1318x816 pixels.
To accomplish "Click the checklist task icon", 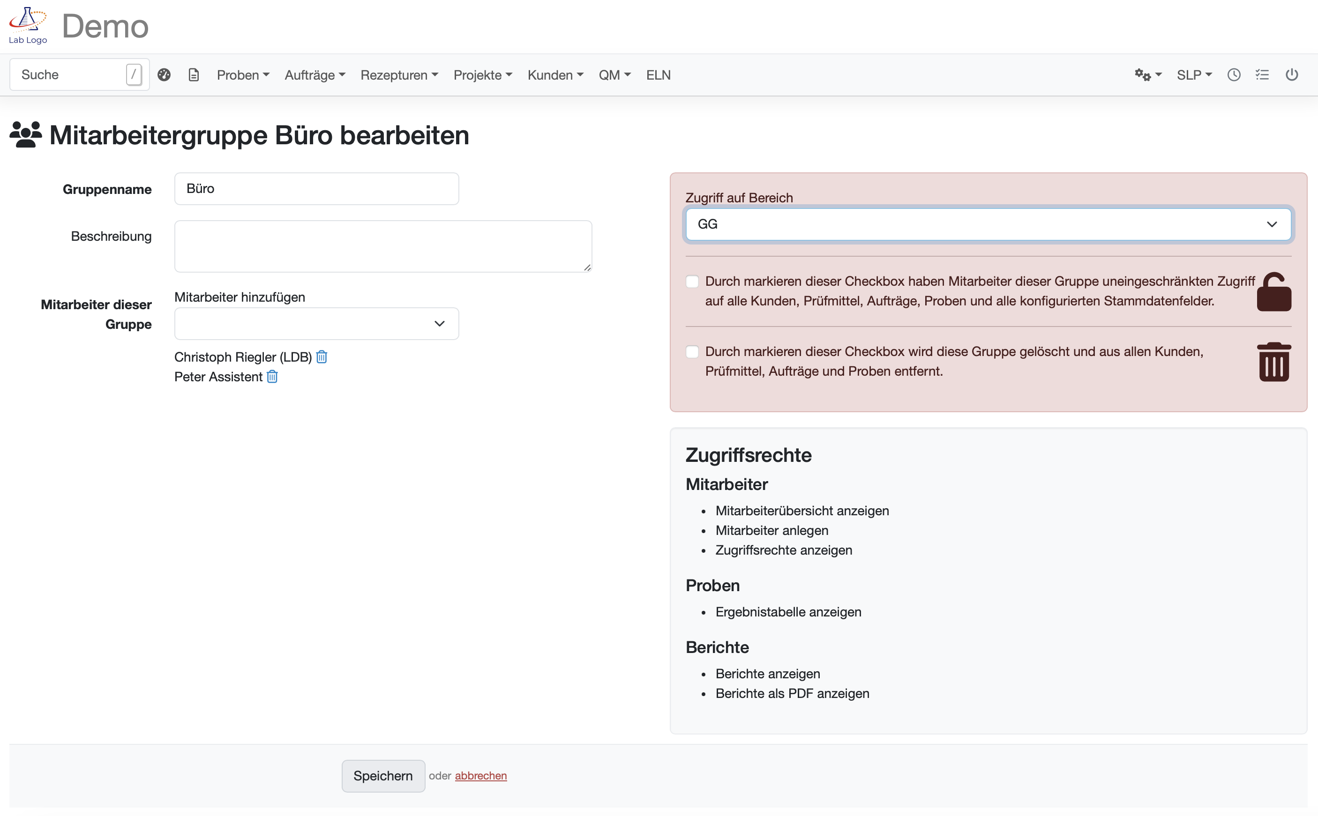I will tap(1262, 74).
